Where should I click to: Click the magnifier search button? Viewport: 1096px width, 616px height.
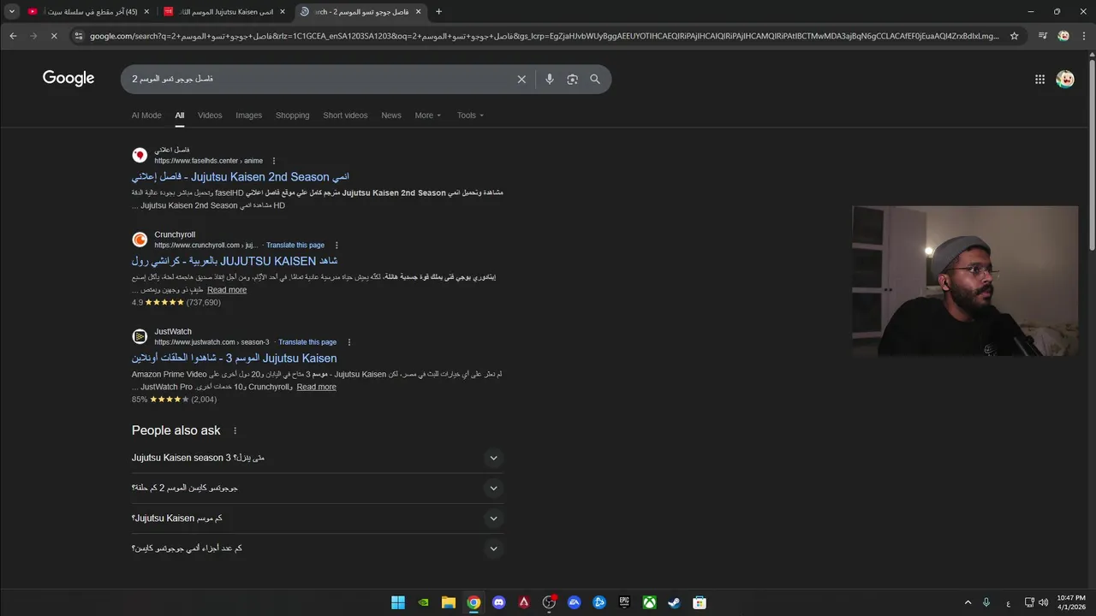point(595,79)
